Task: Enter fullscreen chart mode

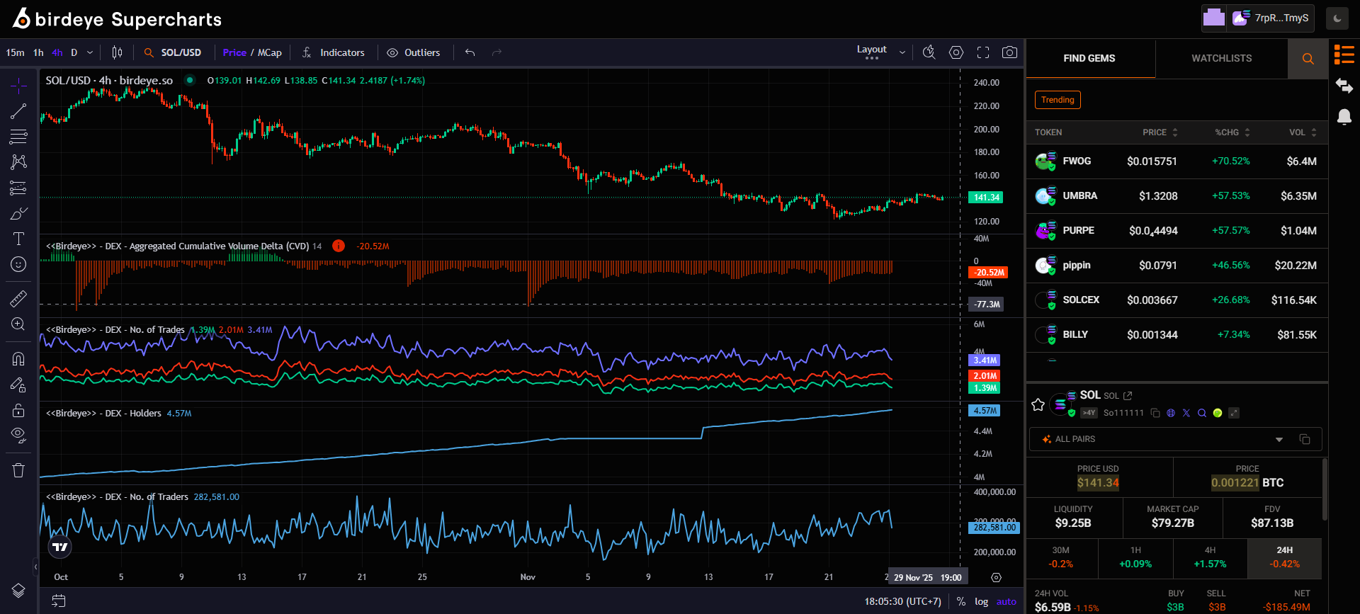Action: tap(983, 52)
